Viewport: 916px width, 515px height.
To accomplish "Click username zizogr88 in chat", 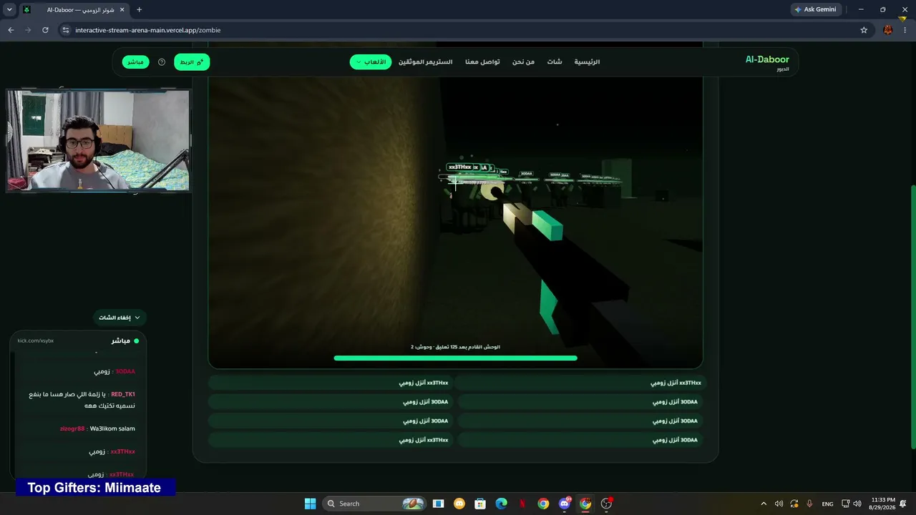I will pyautogui.click(x=72, y=428).
